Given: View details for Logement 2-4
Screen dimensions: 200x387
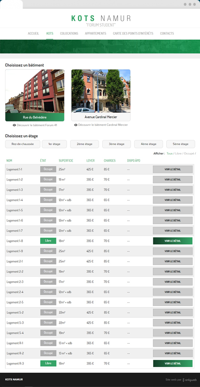Looking at the screenshot, I should [173, 292].
